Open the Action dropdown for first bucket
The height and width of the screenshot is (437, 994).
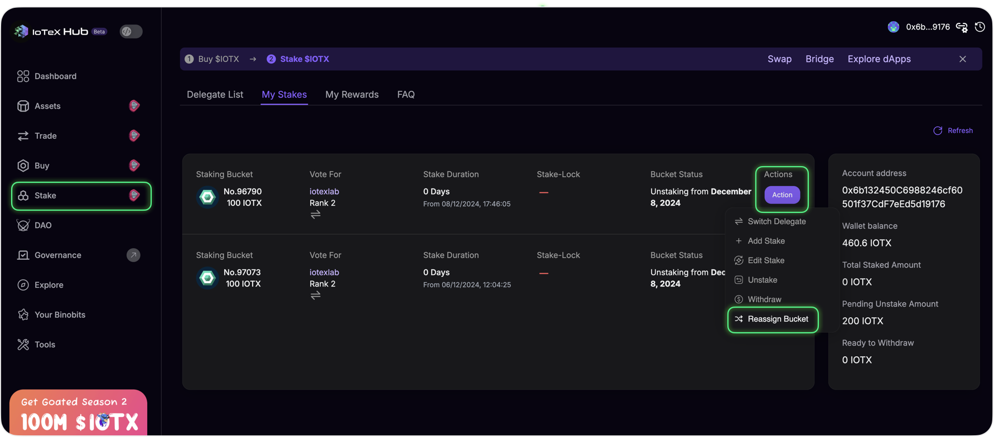tap(782, 195)
